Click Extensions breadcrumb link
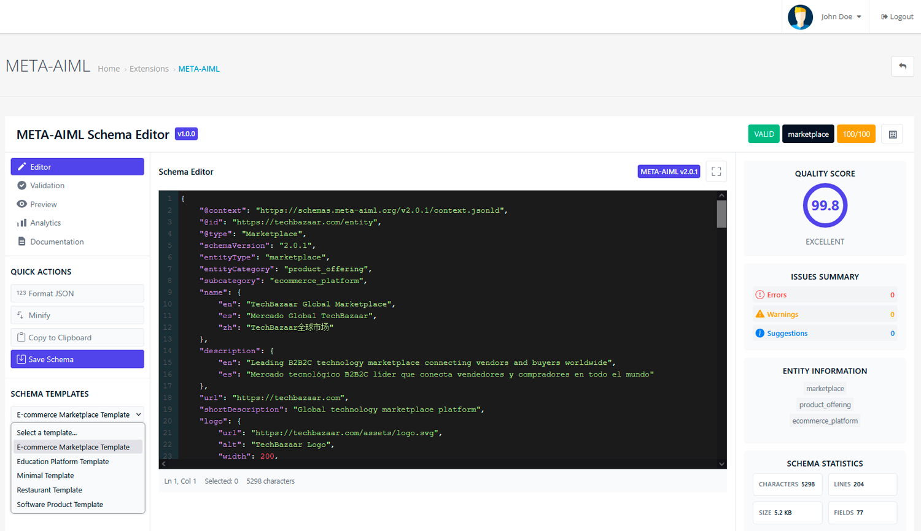 click(149, 69)
